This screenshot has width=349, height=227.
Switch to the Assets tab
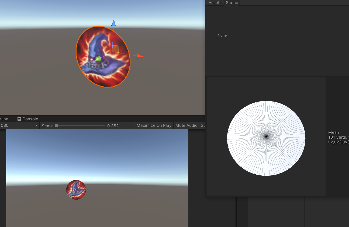(x=215, y=3)
